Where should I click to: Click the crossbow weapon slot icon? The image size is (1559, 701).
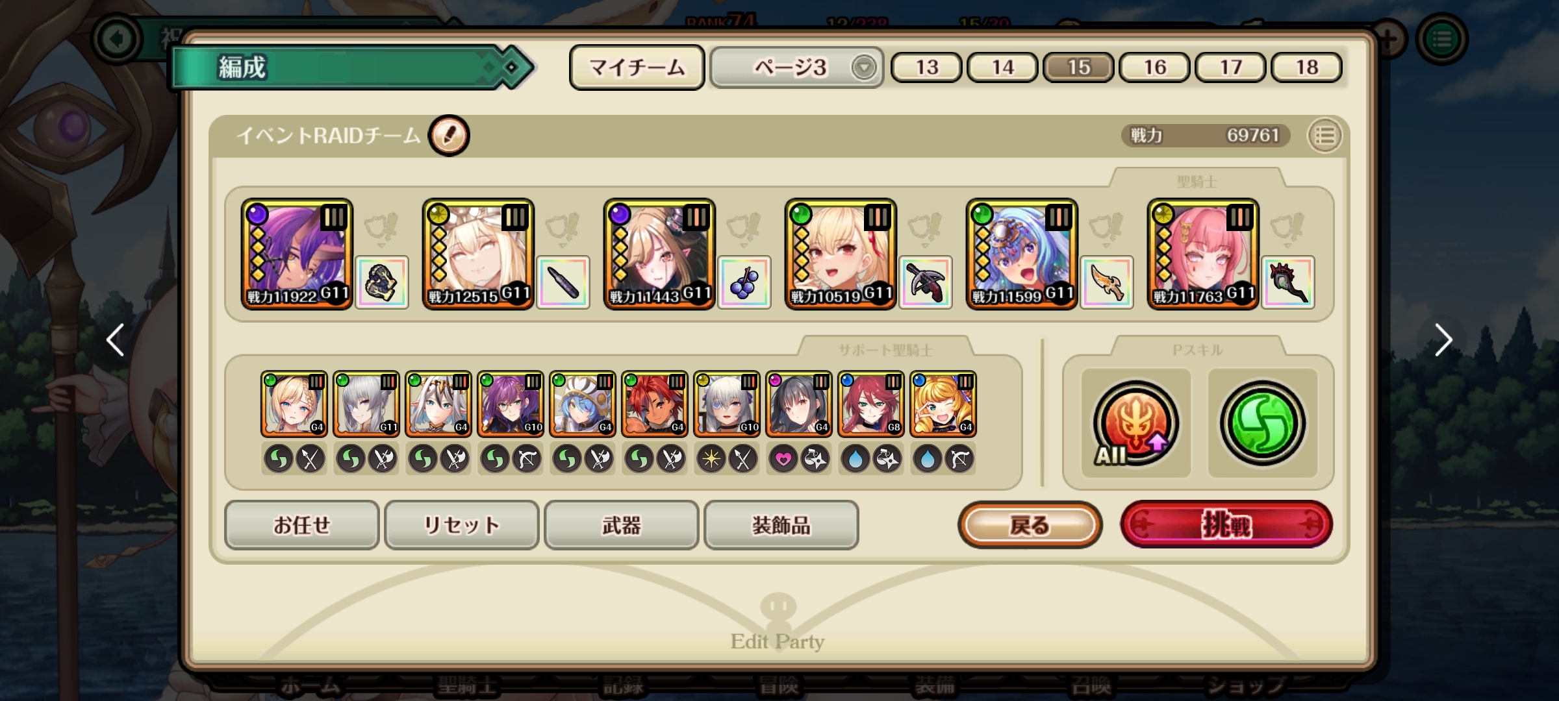[x=926, y=282]
